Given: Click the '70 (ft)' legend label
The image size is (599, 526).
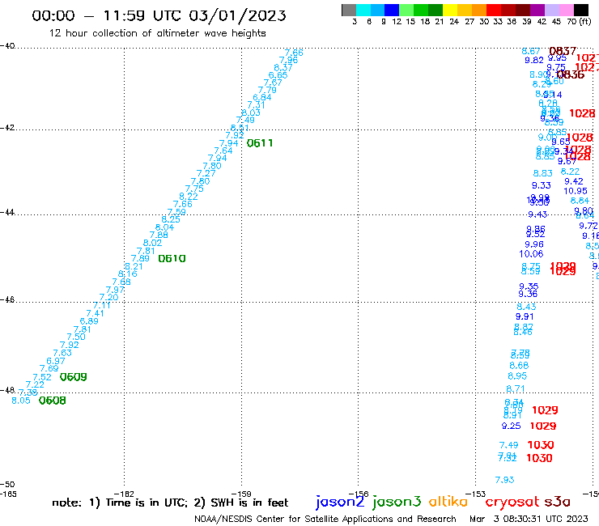Looking at the screenshot, I should [x=579, y=22].
